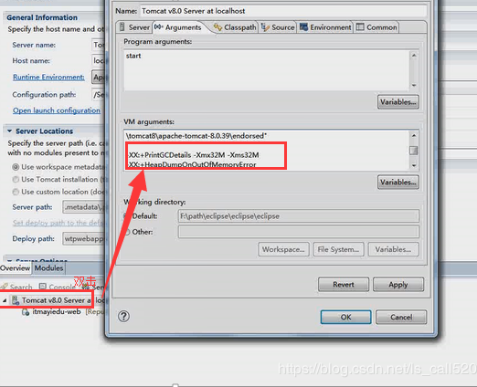Select the itmayiedu-web module
This screenshot has height=387, width=477.
[x=57, y=312]
